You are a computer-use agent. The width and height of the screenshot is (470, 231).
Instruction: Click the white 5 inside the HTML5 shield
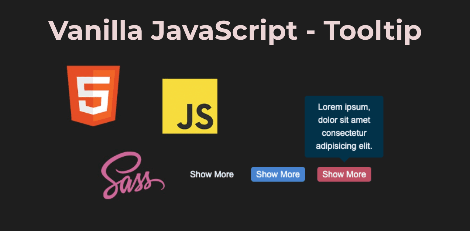(x=93, y=95)
